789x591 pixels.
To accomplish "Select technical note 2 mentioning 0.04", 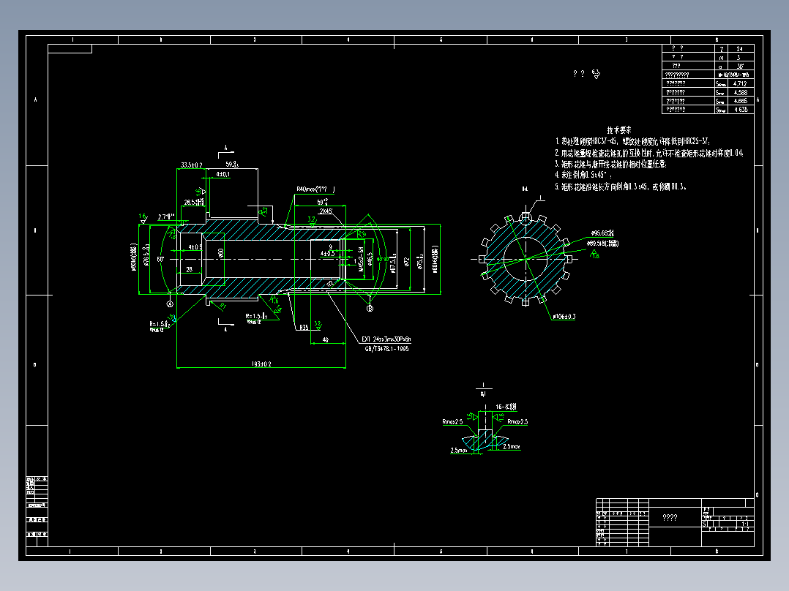I will click(x=649, y=153).
